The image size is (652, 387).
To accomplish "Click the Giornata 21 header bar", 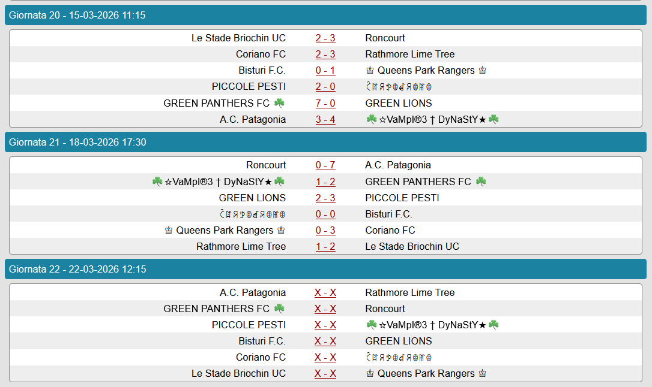I will (325, 143).
